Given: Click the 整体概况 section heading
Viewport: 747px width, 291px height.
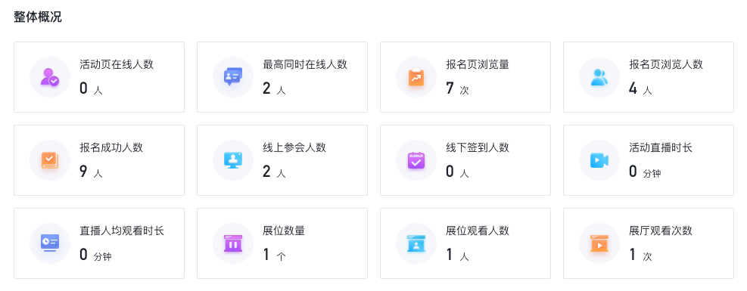Looking at the screenshot, I should [38, 17].
